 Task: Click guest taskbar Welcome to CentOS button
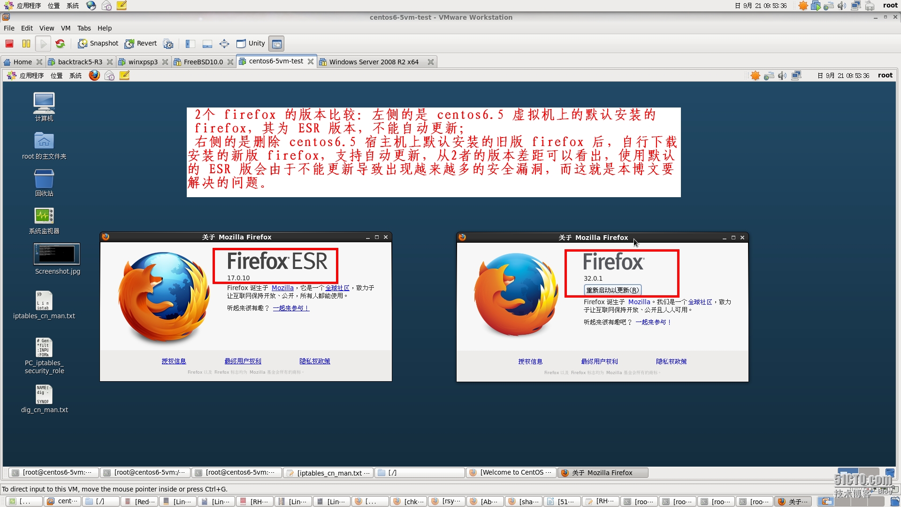point(511,473)
